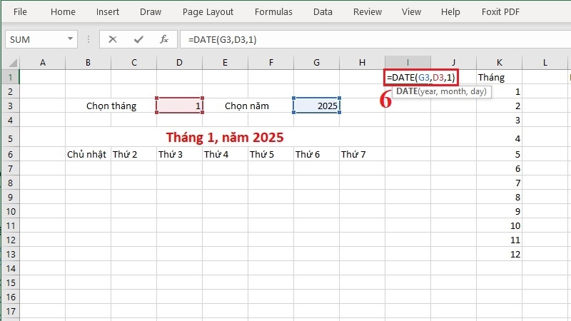Viewport: 571px width, 321px height.
Task: Switch to the Insert tab
Action: [x=108, y=11]
